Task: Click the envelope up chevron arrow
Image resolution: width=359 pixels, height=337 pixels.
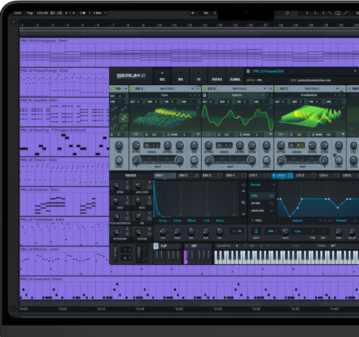Action: pos(243,191)
